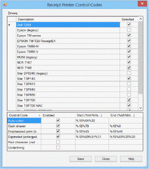Image resolution: width=149 pixels, height=169 pixels.
Task: Check Star TSP650 Selected checkbox
Action: (x=129, y=95)
